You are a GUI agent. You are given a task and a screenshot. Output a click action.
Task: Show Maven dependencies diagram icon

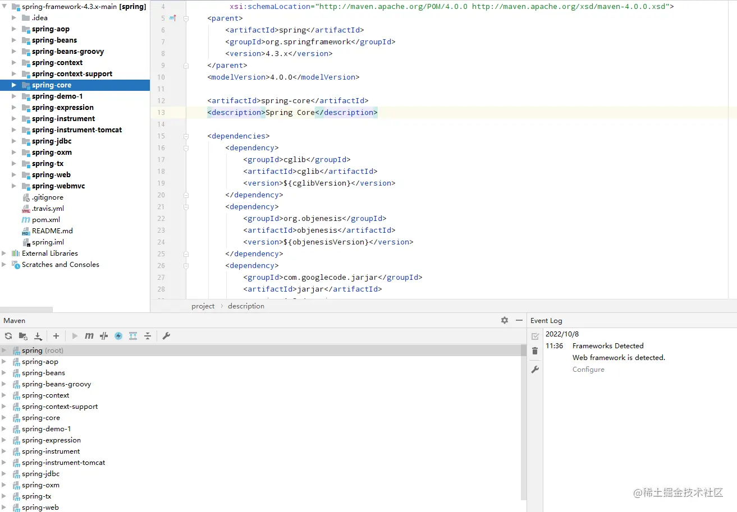point(133,336)
